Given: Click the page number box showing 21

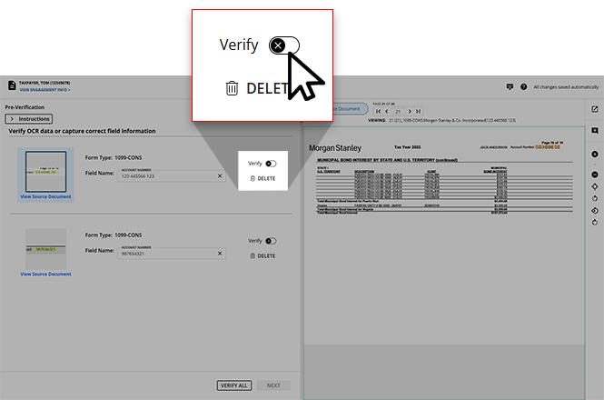Looking at the screenshot, I should coord(398,112).
